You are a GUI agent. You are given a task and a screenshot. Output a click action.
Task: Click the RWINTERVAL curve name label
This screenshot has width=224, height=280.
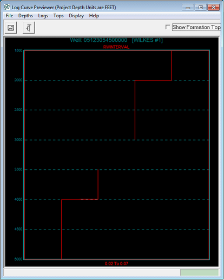tap(116, 47)
